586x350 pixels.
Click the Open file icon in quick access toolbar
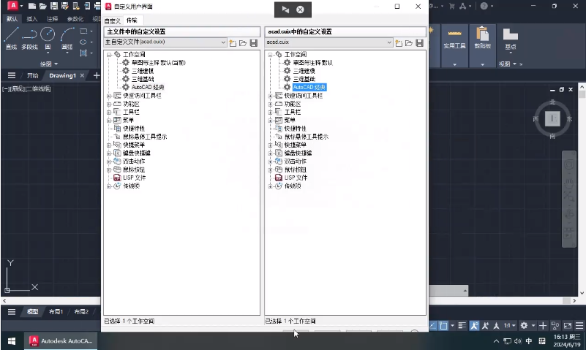click(x=43, y=6)
